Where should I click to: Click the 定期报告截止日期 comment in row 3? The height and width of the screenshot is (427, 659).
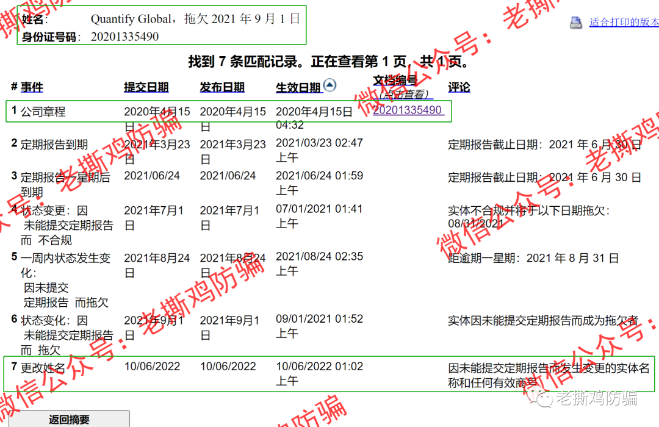click(545, 178)
